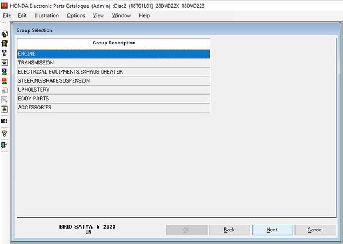Viewport: 343px width, 244px height.
Task: Open the DCS tool in the sidebar
Action: pos(5,121)
